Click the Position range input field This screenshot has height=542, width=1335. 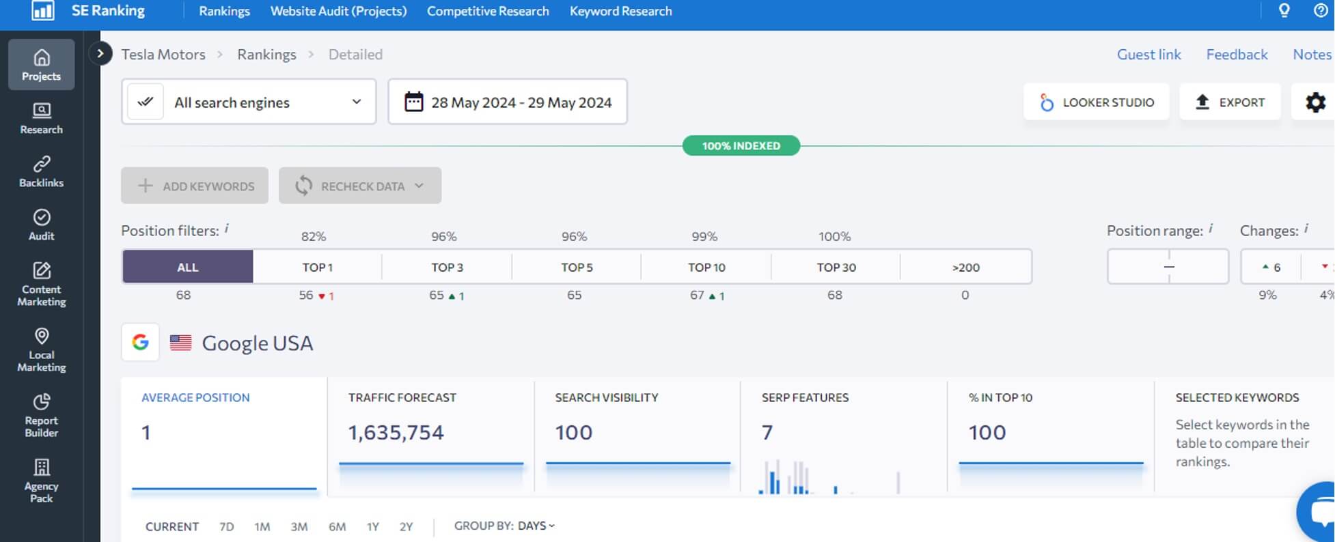(x=1168, y=266)
